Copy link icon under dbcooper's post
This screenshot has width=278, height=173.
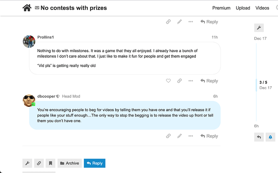click(168, 136)
